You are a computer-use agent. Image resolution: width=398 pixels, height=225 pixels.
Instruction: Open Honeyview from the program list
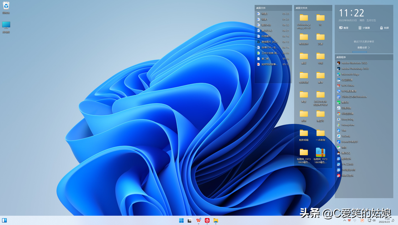coord(346,125)
